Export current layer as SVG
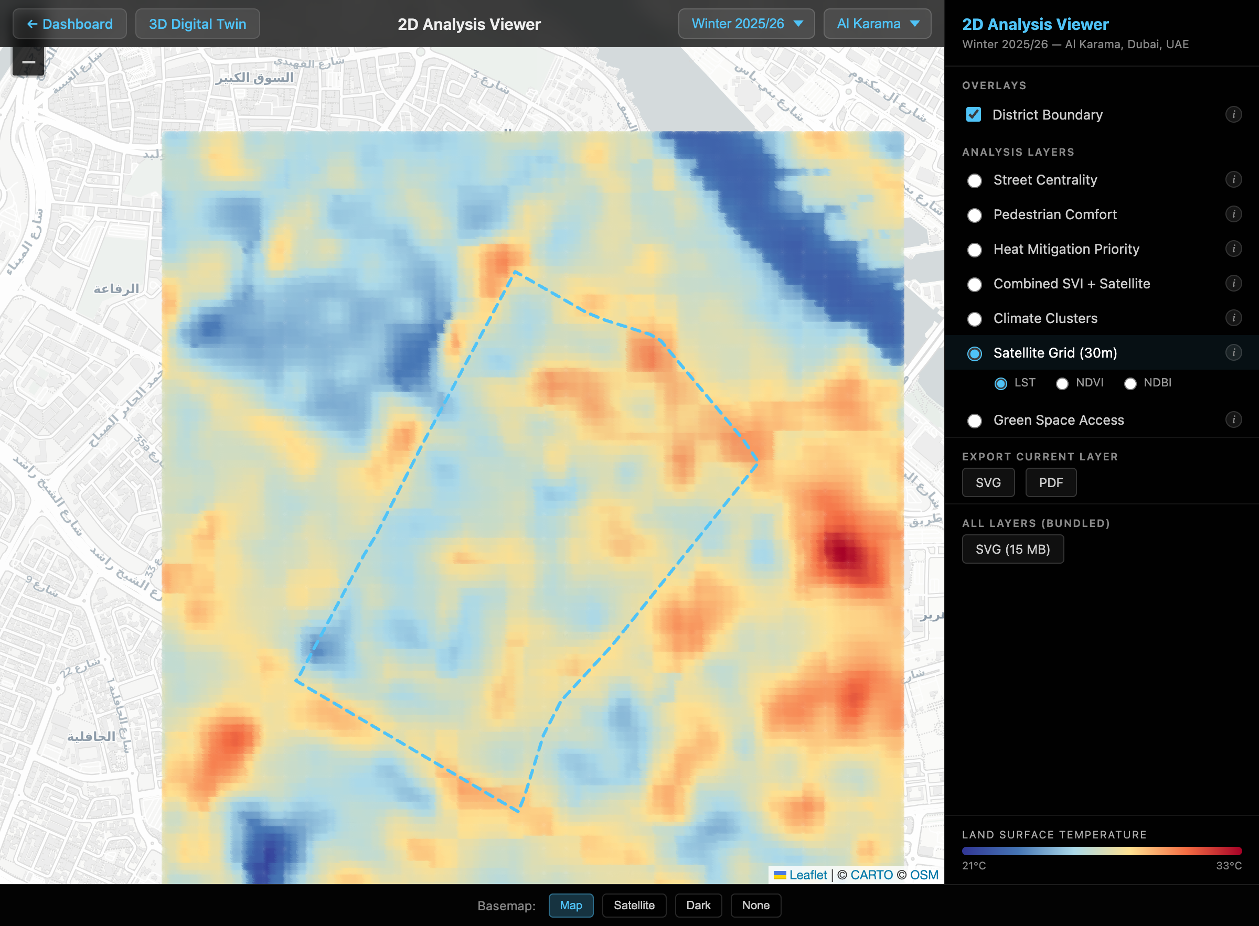 tap(988, 482)
